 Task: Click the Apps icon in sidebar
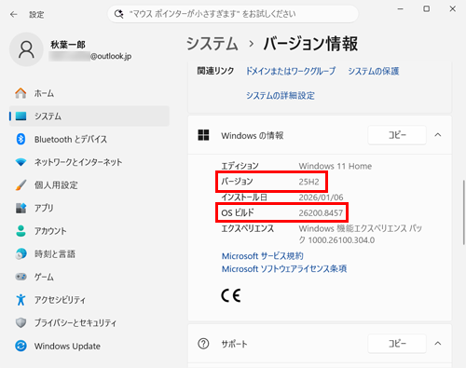click(x=21, y=208)
